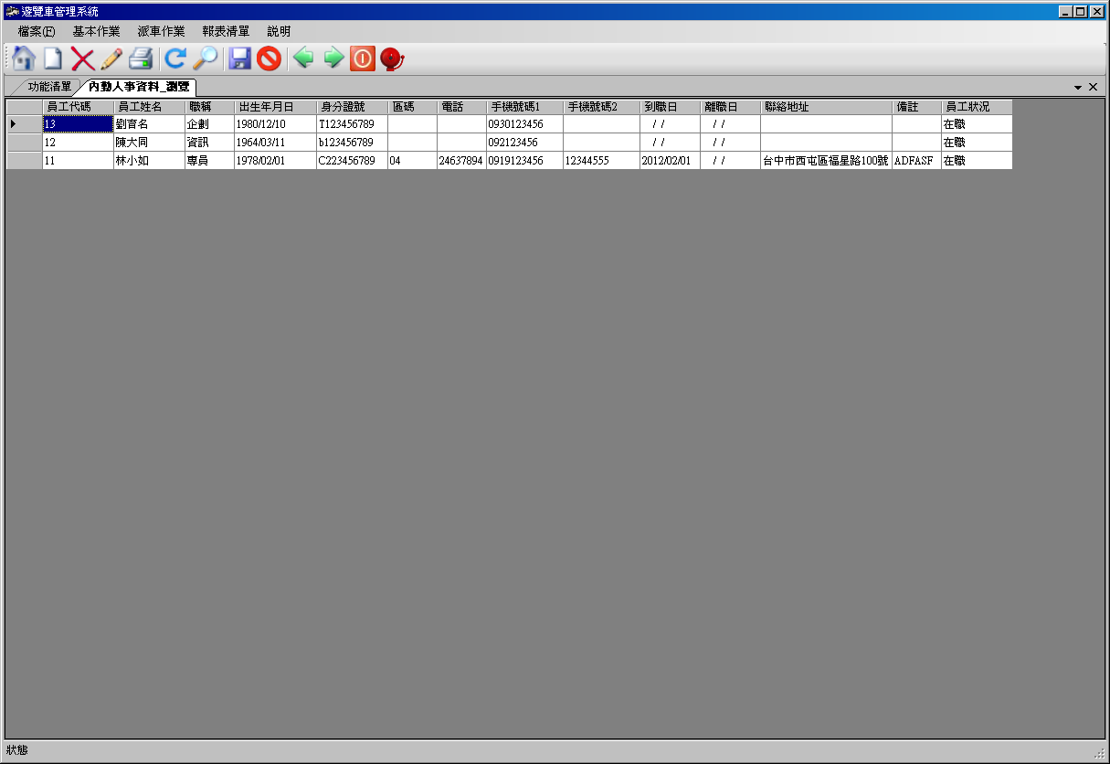Open the 報表清單 menu
Viewport: 1110px width, 764px height.
[x=226, y=31]
